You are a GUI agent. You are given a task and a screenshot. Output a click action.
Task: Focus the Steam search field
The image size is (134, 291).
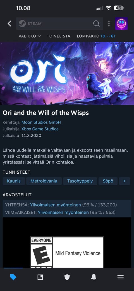pos(59,24)
